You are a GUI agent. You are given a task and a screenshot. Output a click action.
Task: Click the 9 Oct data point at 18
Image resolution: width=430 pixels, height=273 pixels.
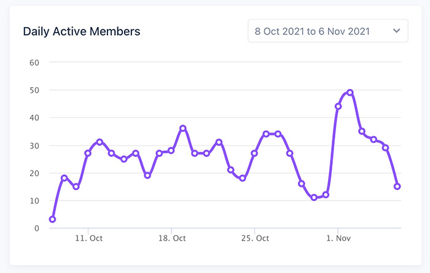pyautogui.click(x=64, y=178)
